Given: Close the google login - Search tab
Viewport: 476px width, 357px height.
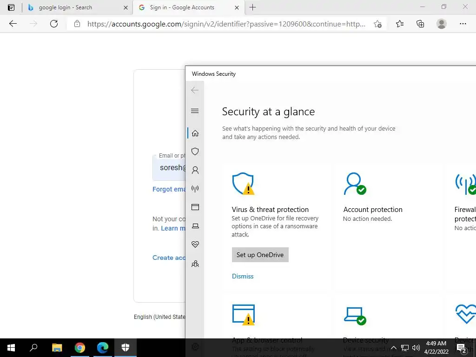Looking at the screenshot, I should pyautogui.click(x=126, y=8).
